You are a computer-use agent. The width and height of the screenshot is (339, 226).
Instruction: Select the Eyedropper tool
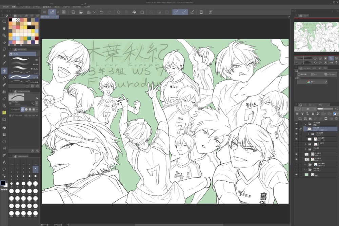4,63
